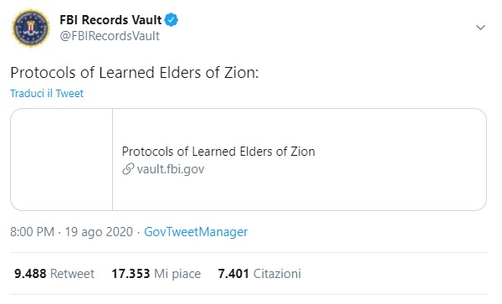The width and height of the screenshot is (502, 304).
Task: Click the 8:00 PM timestamp
Action: pos(32,232)
